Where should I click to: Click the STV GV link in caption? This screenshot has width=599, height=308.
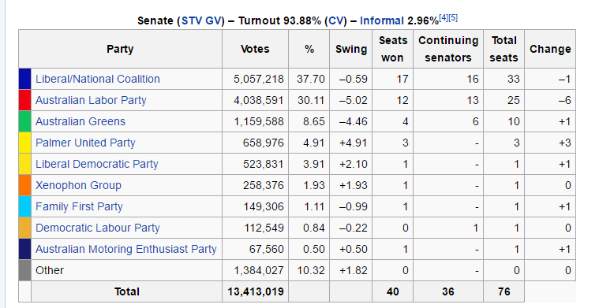[x=201, y=20]
